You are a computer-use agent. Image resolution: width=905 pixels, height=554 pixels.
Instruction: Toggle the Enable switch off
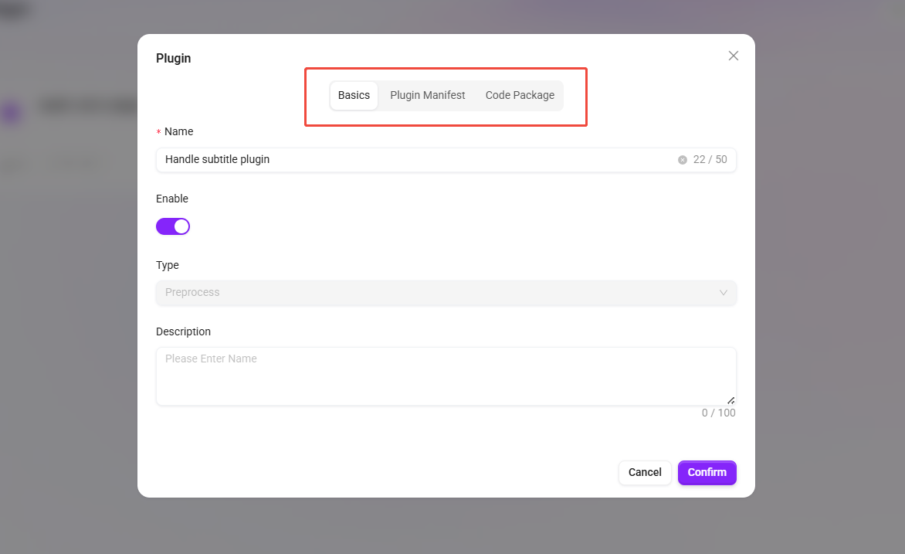pyautogui.click(x=172, y=226)
